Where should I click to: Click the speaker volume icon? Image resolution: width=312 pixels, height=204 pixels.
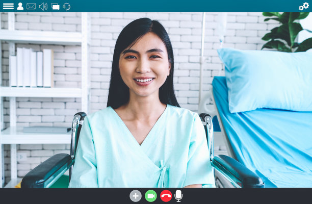coord(43,6)
